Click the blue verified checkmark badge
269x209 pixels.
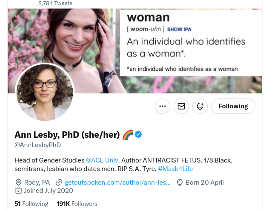click(138, 135)
